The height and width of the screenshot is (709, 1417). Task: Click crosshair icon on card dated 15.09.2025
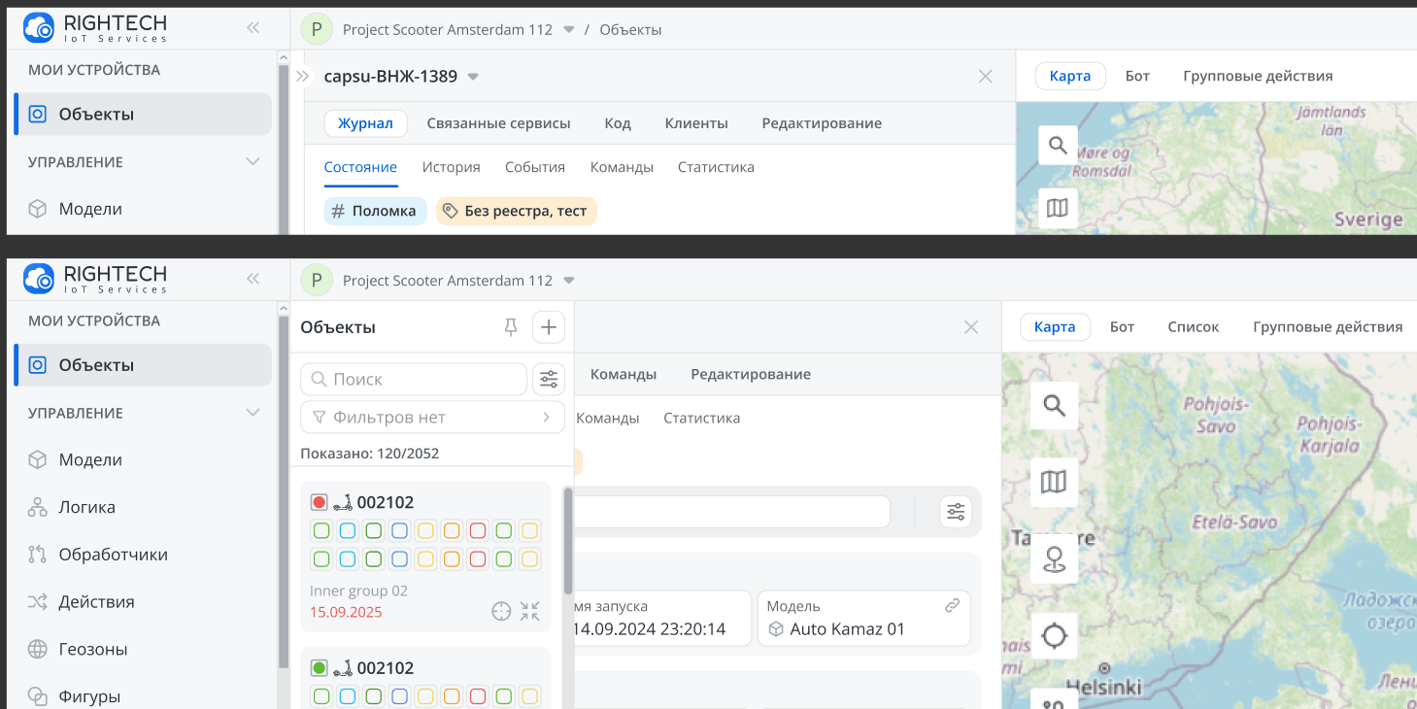[501, 611]
